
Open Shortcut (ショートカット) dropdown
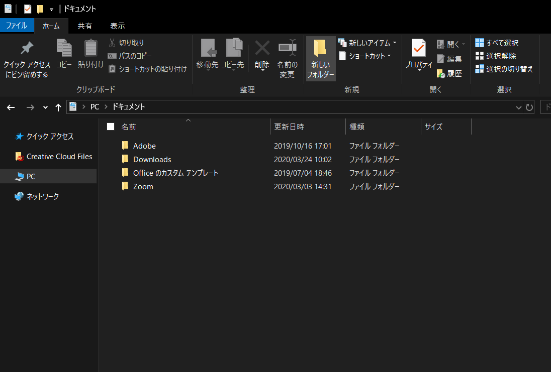pos(365,56)
